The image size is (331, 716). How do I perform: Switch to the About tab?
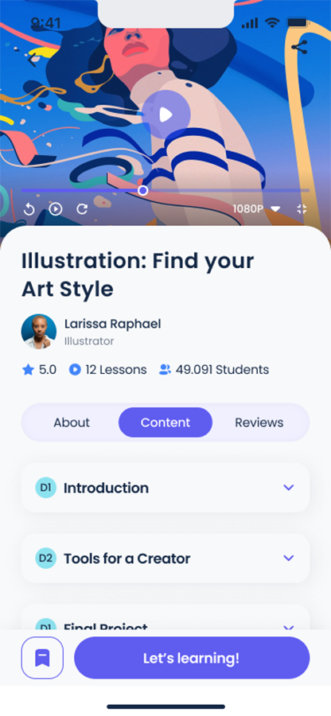pyautogui.click(x=72, y=422)
